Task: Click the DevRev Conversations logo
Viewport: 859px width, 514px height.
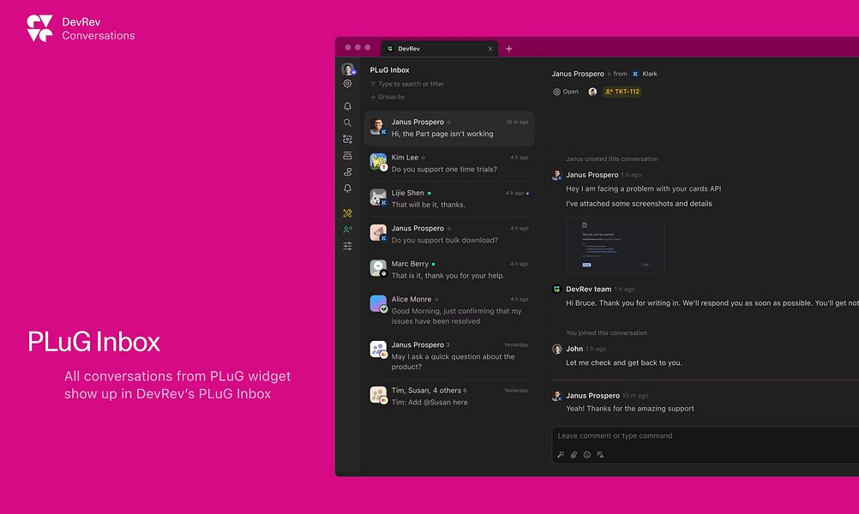Action: (x=81, y=28)
